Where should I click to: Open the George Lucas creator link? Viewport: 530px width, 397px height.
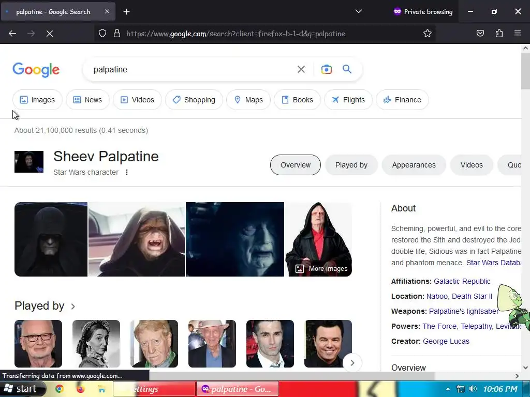pyautogui.click(x=446, y=341)
